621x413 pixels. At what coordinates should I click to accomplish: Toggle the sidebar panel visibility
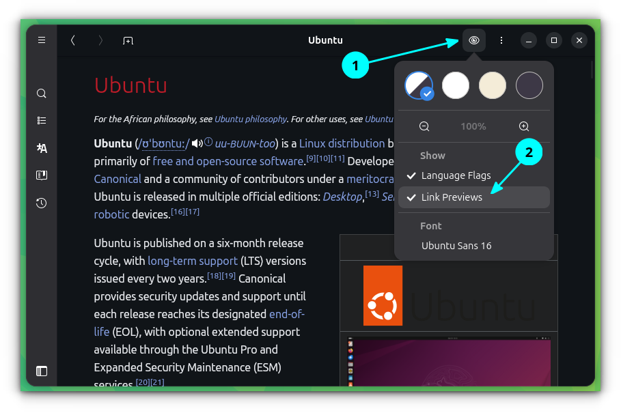point(41,371)
